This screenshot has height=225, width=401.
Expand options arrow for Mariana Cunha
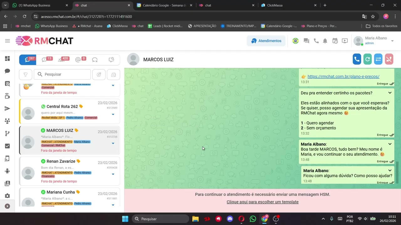click(x=113, y=205)
